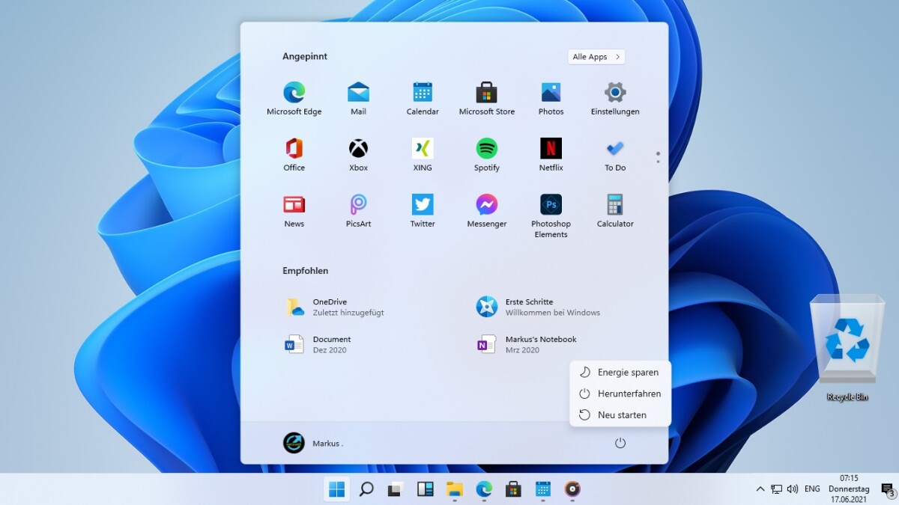
Task: Toggle the Start menu button in taskbar
Action: click(x=337, y=489)
